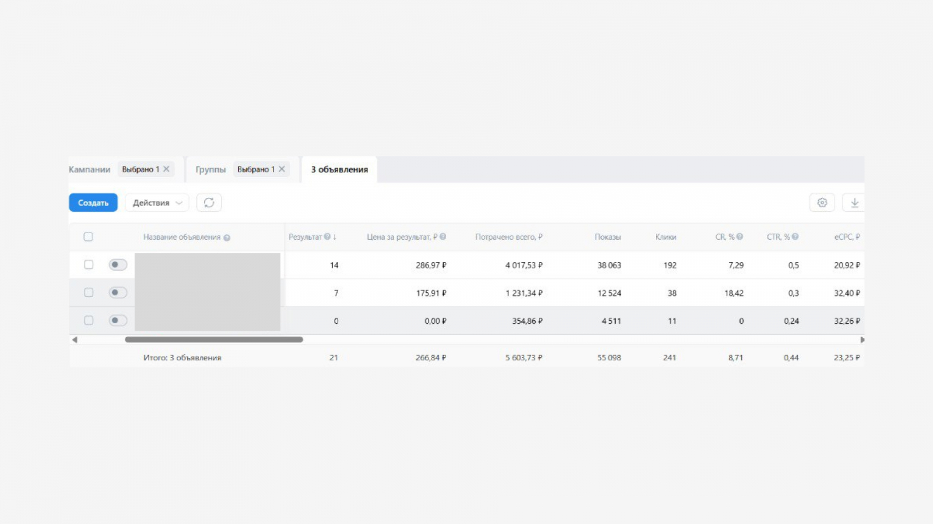Show help icon beside Результат header
This screenshot has width=933, height=524.
tap(327, 236)
